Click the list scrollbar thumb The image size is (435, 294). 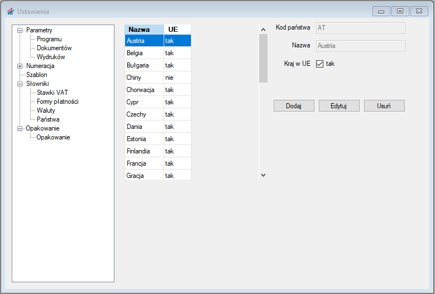click(263, 58)
